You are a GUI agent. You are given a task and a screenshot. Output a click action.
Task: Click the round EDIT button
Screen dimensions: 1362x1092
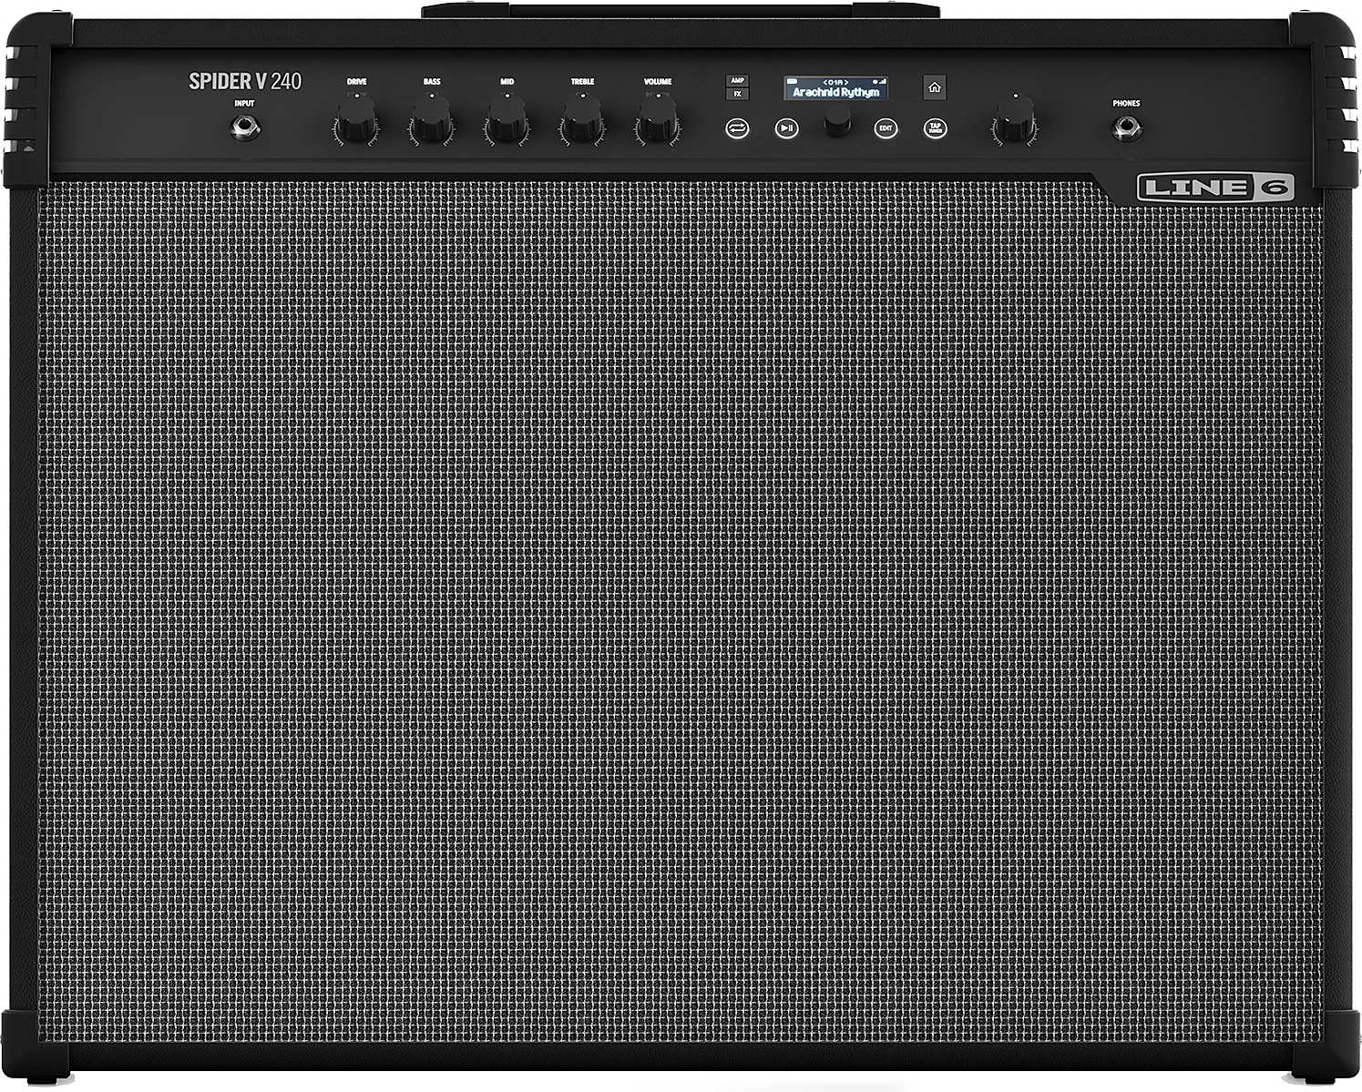coord(885,128)
